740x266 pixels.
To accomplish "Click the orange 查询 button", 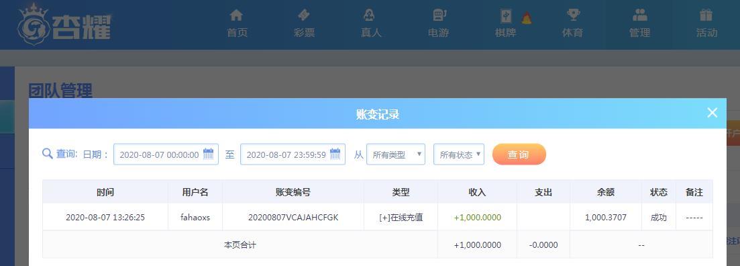I will point(519,154).
